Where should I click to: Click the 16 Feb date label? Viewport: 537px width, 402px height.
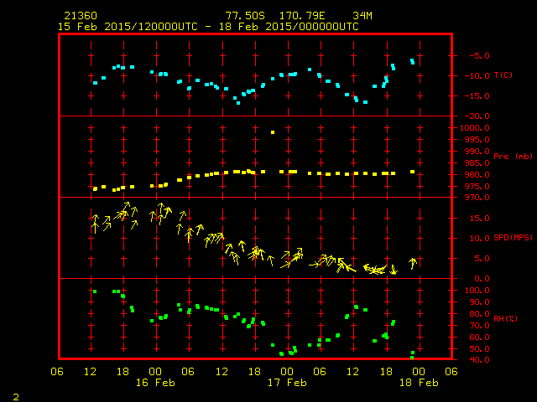tap(155, 383)
